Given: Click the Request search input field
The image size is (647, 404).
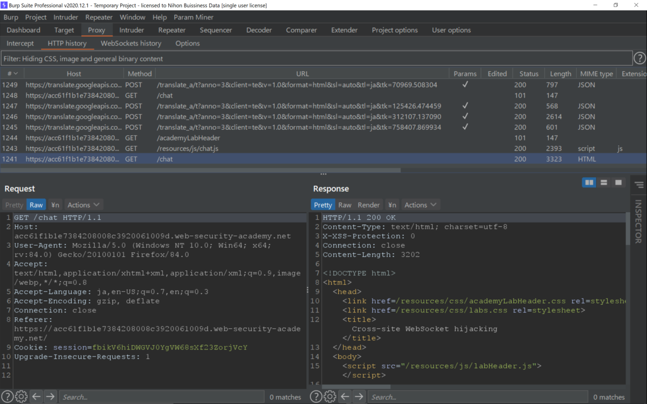Looking at the screenshot, I should pos(162,397).
